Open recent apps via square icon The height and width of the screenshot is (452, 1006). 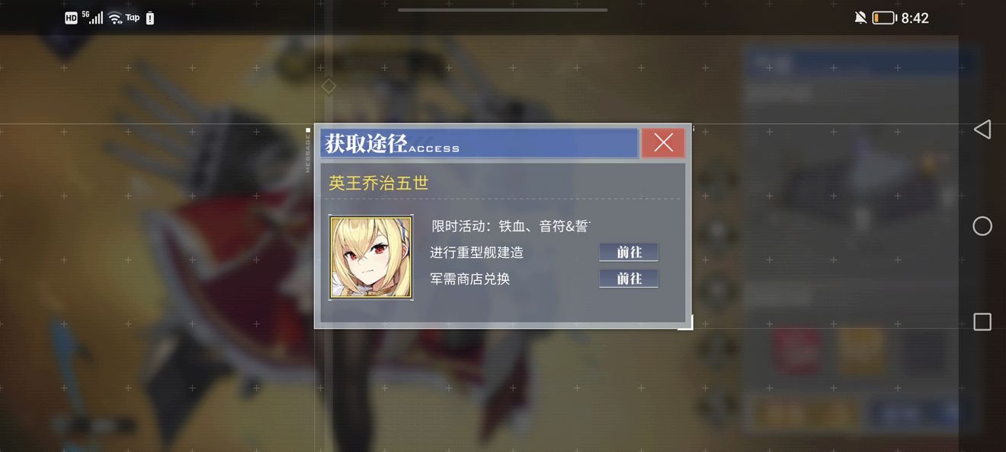pyautogui.click(x=982, y=322)
